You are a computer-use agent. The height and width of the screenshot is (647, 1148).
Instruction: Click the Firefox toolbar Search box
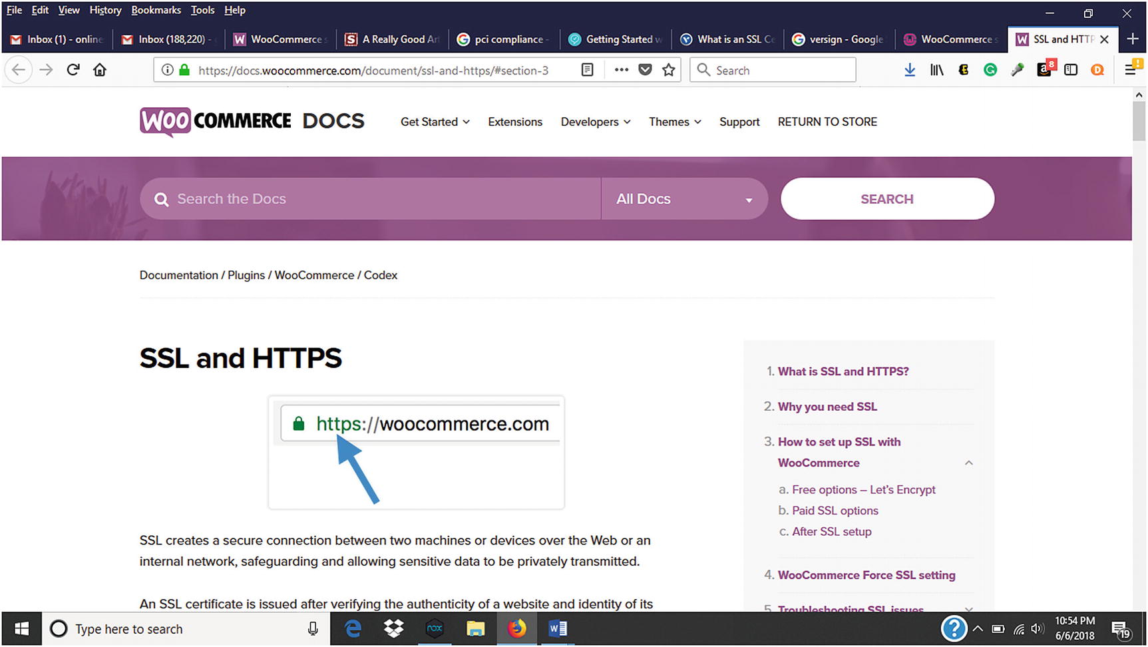[x=773, y=70]
